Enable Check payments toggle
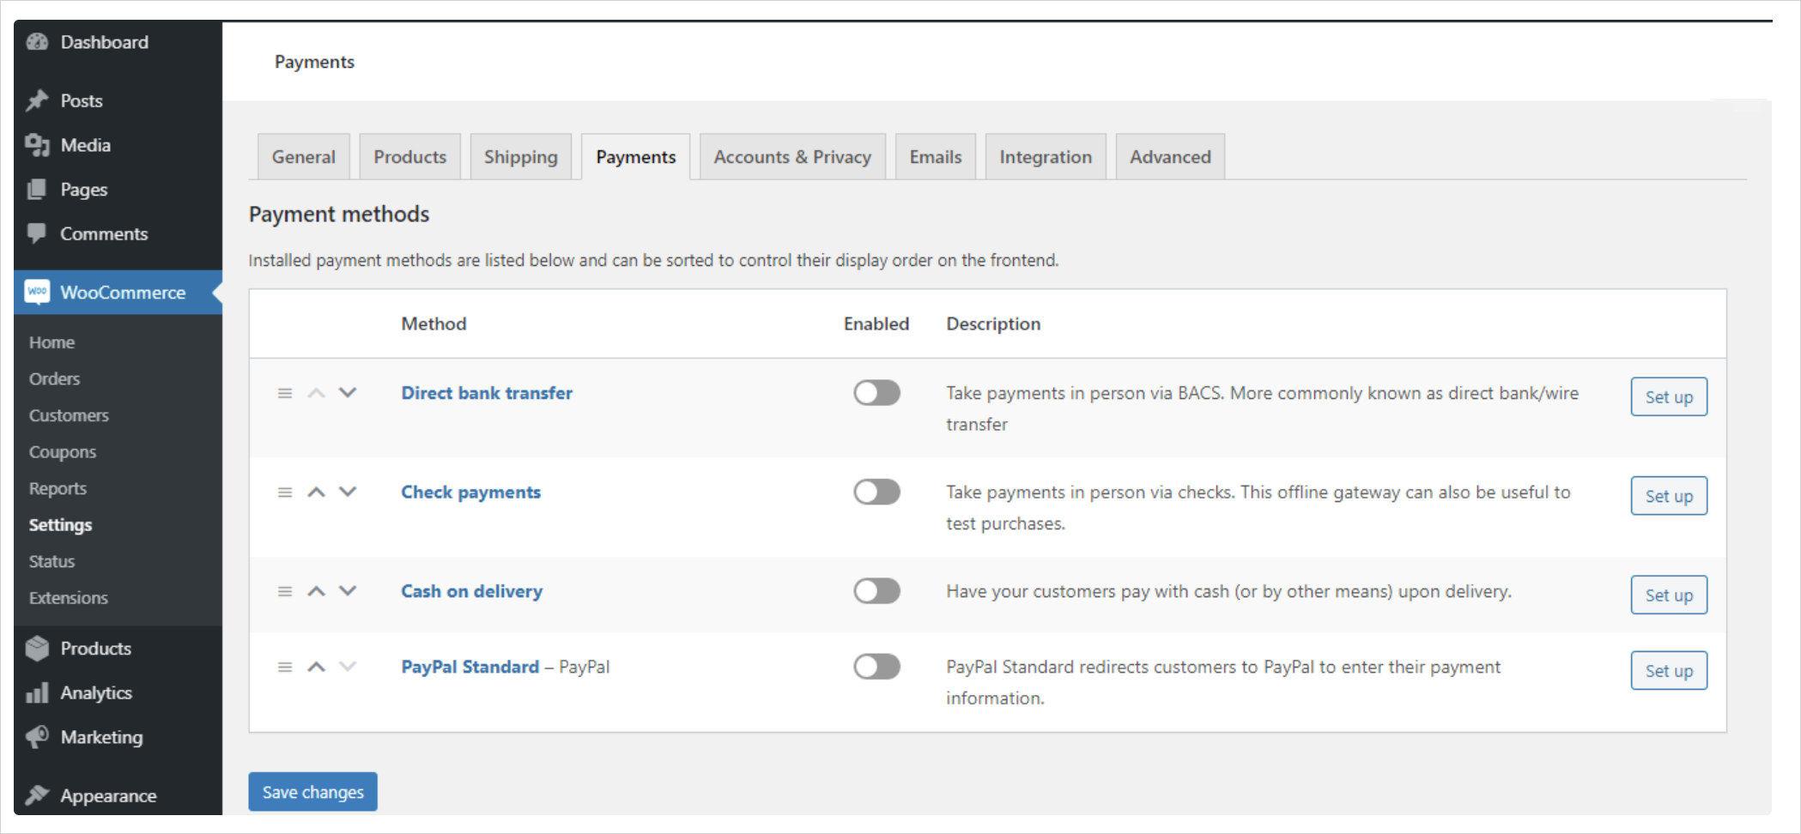 coord(876,492)
